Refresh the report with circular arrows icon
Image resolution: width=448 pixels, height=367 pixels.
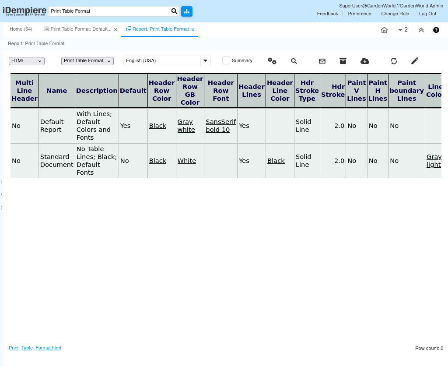click(394, 61)
